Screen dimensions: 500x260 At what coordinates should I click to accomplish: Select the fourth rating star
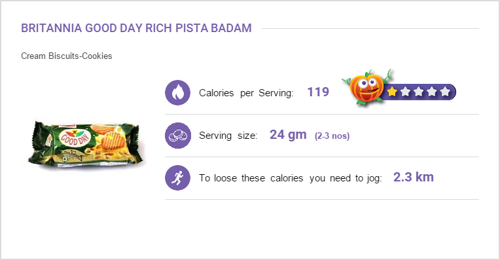(431, 92)
